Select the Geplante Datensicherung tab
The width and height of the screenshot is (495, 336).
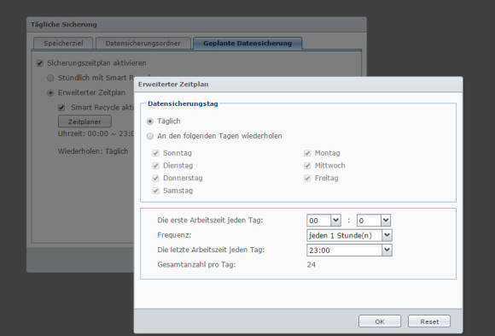click(x=247, y=44)
